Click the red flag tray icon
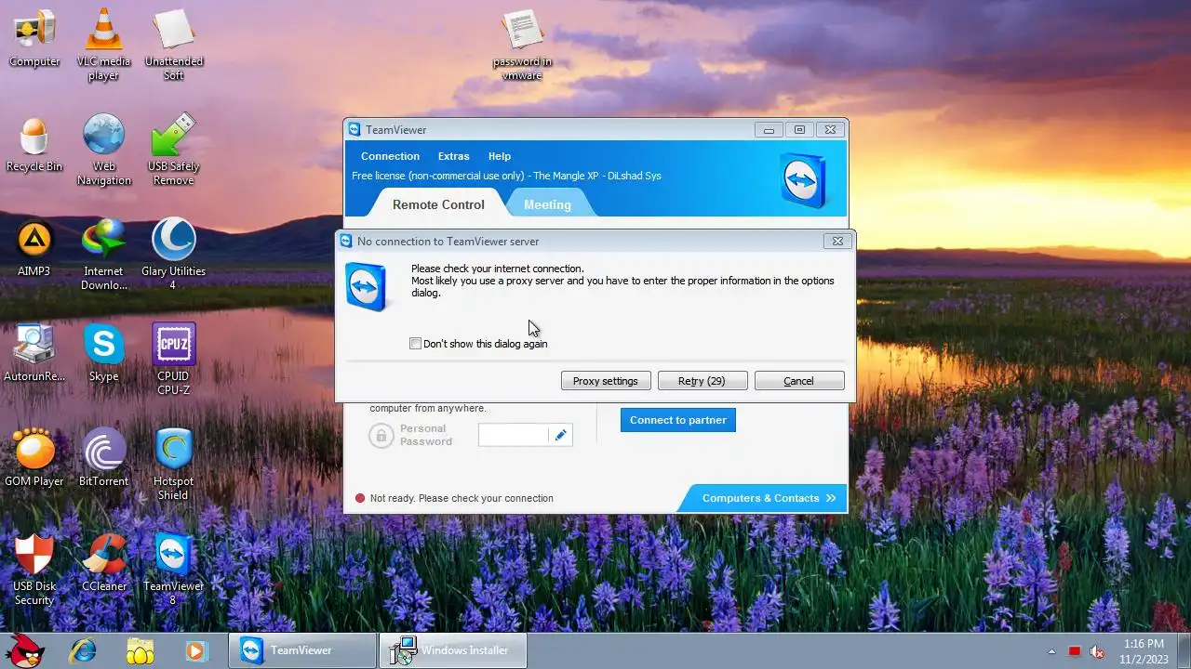Screen dimensions: 1191x669 (x=1075, y=651)
